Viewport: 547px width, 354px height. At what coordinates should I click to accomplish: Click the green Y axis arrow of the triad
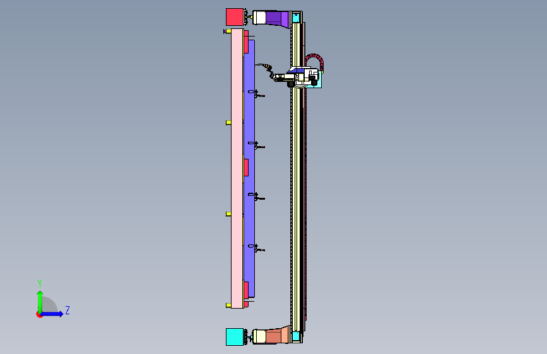coord(40,302)
